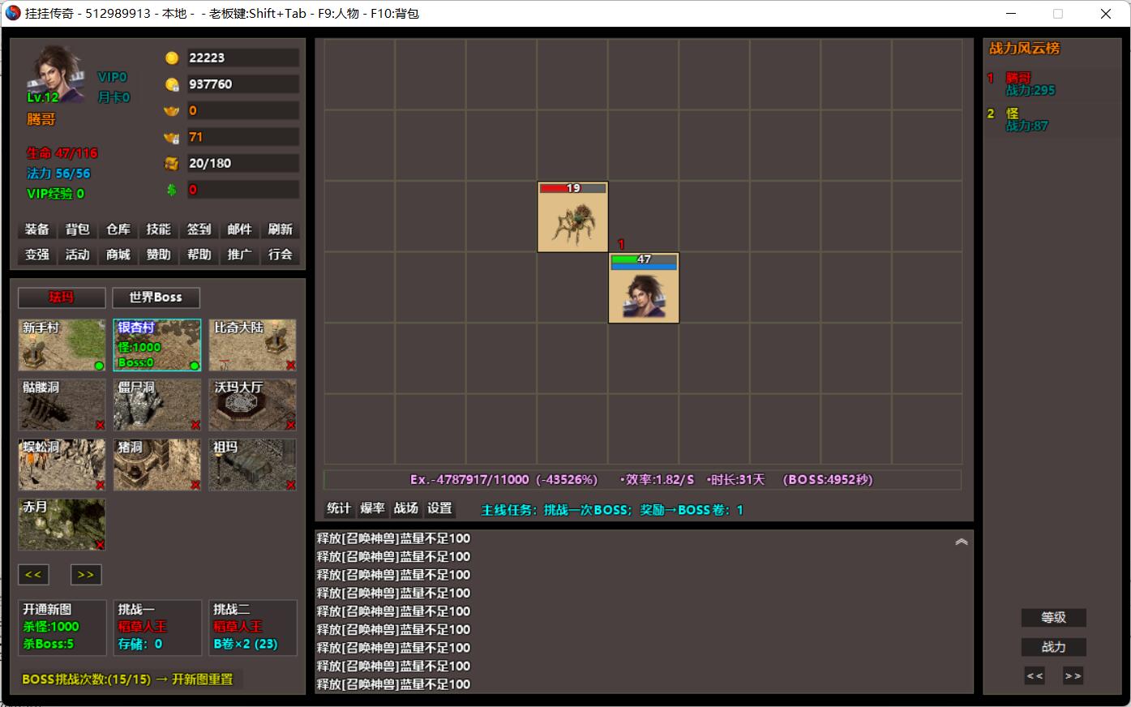Image resolution: width=1131 pixels, height=707 pixels.
Task: Click the gold ingot icon beside 937760
Action: click(x=172, y=84)
